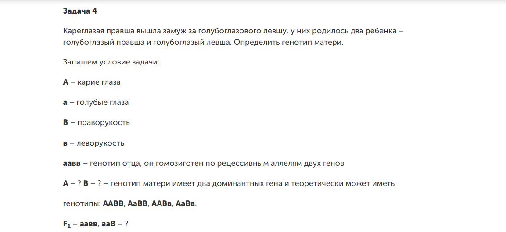Click the "Задача 4" heading
This screenshot has width=506, height=232.
(x=80, y=12)
